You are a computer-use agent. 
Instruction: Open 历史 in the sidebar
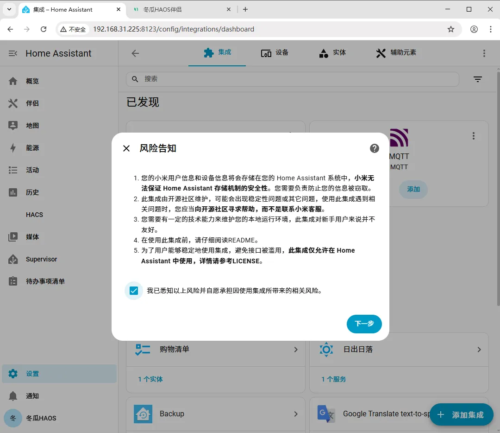(x=59, y=192)
